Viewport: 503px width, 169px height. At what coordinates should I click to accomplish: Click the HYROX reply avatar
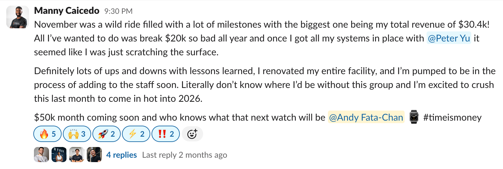tap(59, 155)
